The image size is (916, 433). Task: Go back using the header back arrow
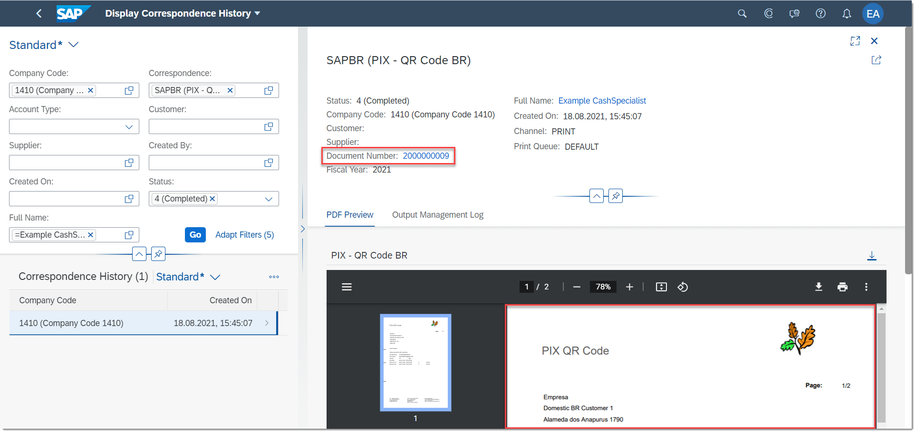[39, 13]
